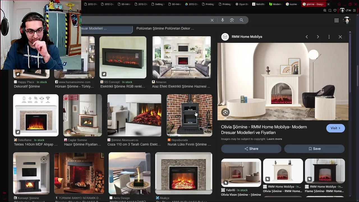Open the TÜRMAK BANYO SERAMİK fireplace image

(x=79, y=173)
